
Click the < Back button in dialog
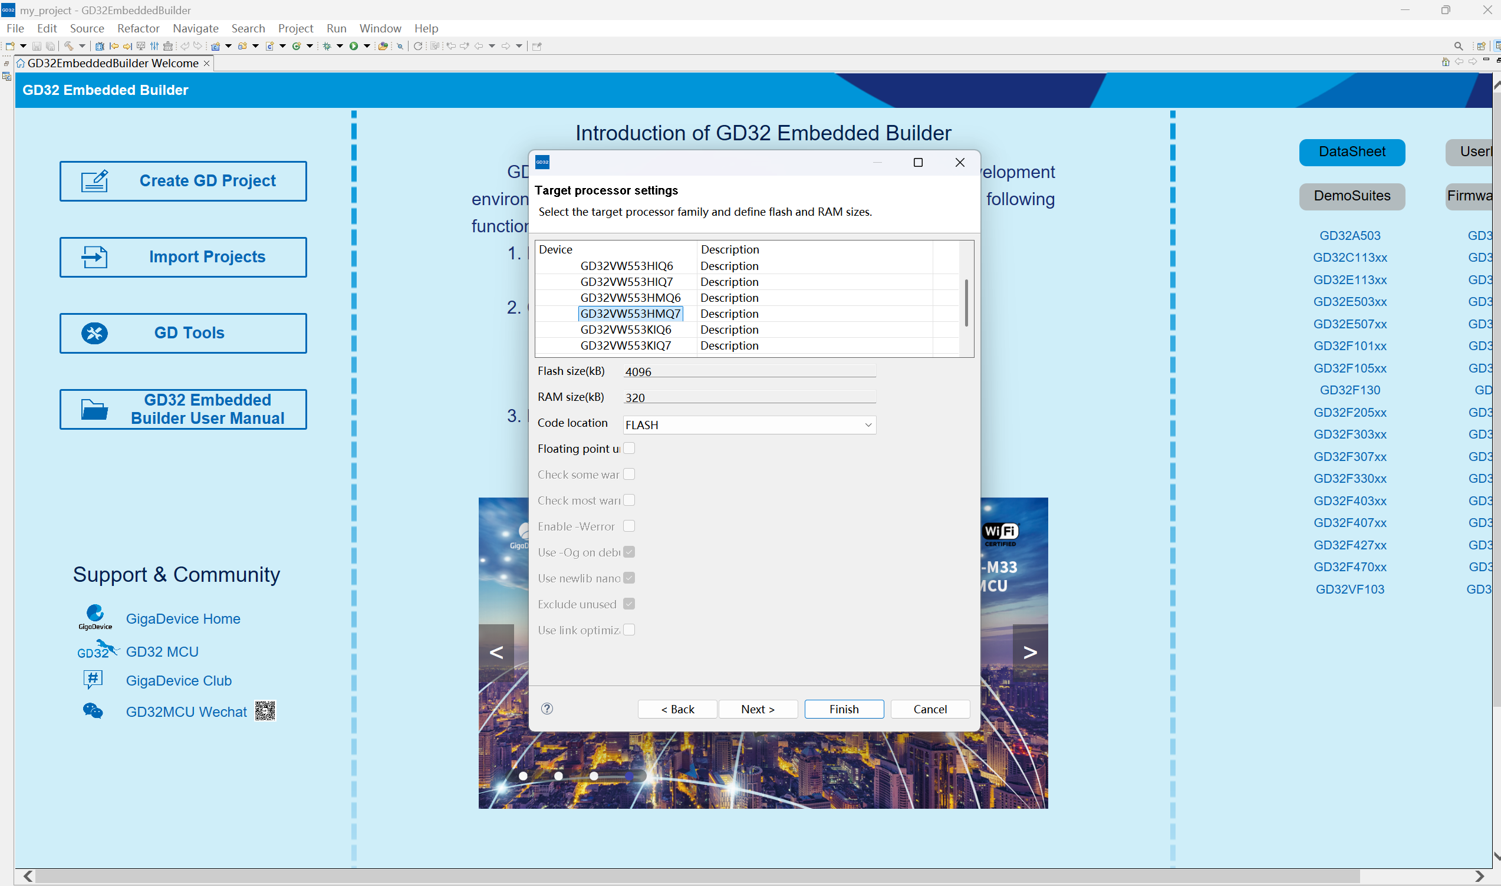pos(677,709)
